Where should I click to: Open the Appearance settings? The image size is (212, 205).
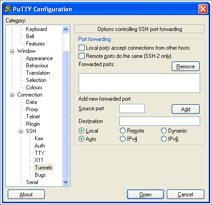click(x=39, y=58)
